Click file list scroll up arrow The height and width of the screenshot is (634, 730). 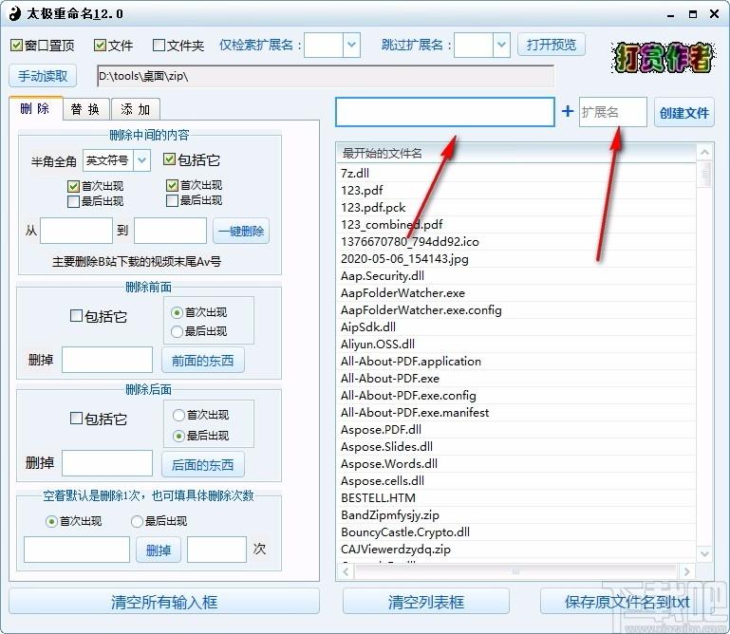pyautogui.click(x=704, y=152)
